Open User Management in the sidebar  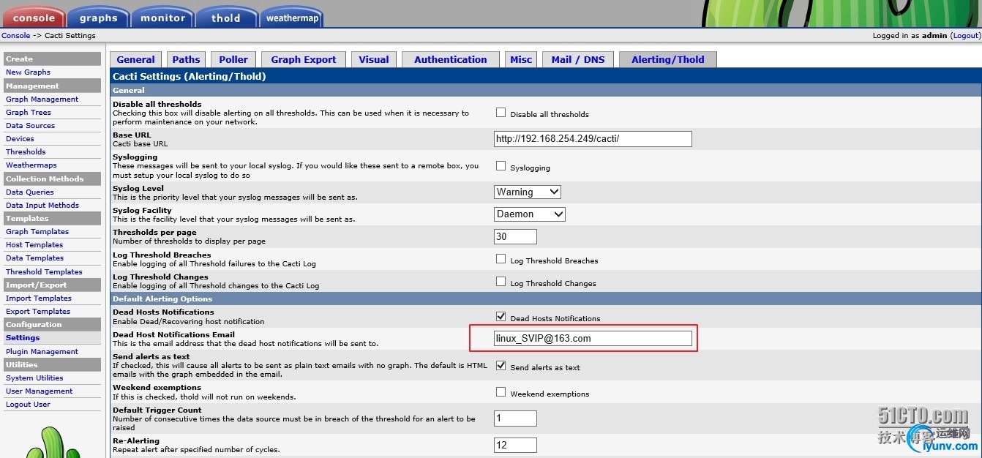(x=40, y=391)
